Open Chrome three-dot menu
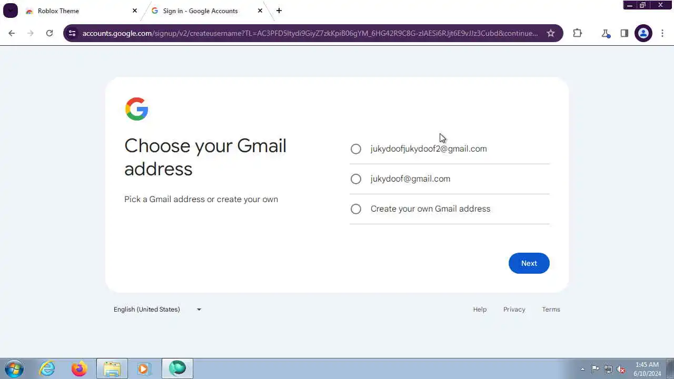This screenshot has height=379, width=674. click(662, 33)
